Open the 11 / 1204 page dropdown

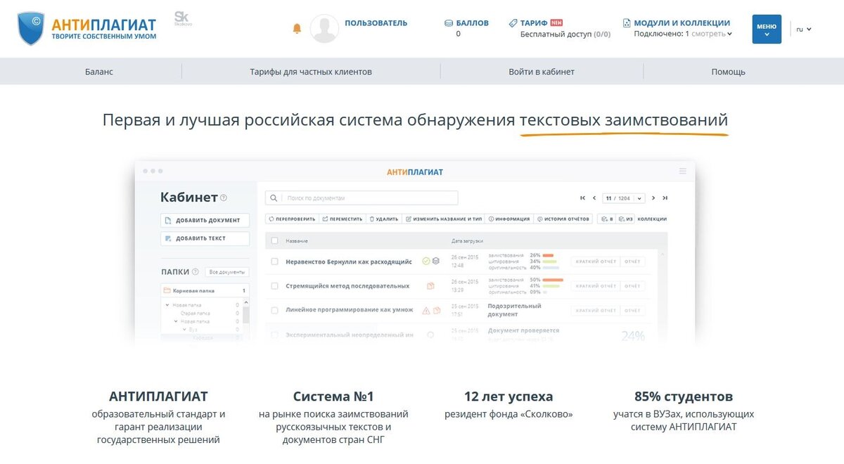coord(622,198)
